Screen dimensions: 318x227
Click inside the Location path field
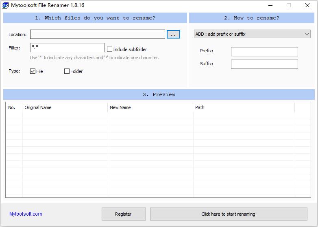(x=98, y=34)
